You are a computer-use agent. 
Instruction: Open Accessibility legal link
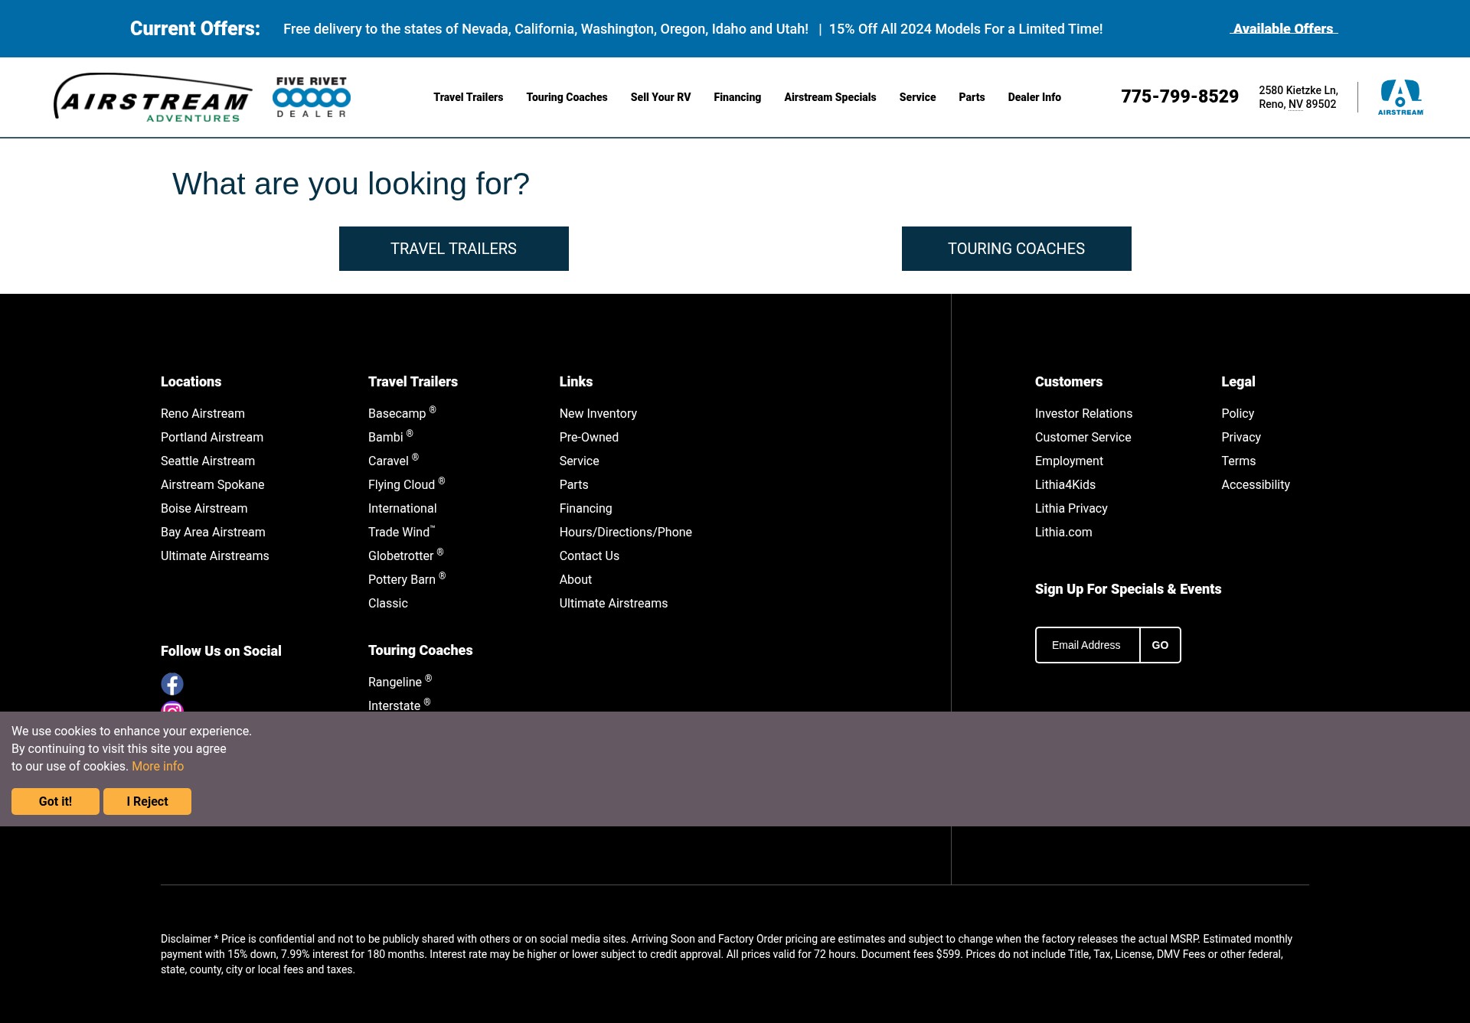(x=1256, y=484)
